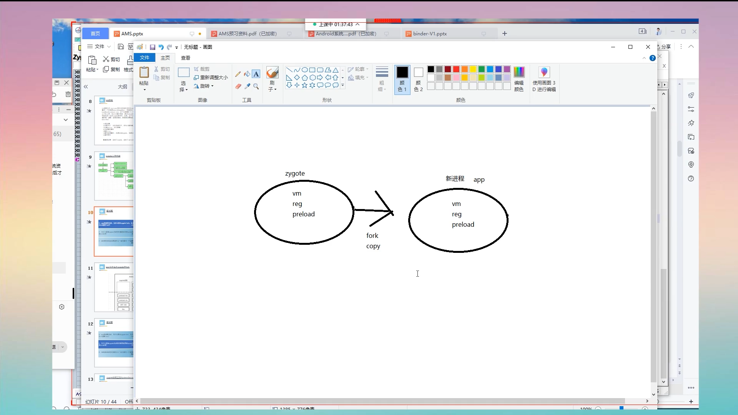The image size is (738, 415).
Task: Expand the shapes gallery more arrow
Action: coord(342,85)
